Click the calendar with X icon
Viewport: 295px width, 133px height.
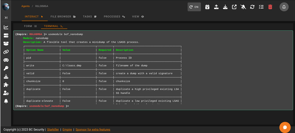click(207, 7)
